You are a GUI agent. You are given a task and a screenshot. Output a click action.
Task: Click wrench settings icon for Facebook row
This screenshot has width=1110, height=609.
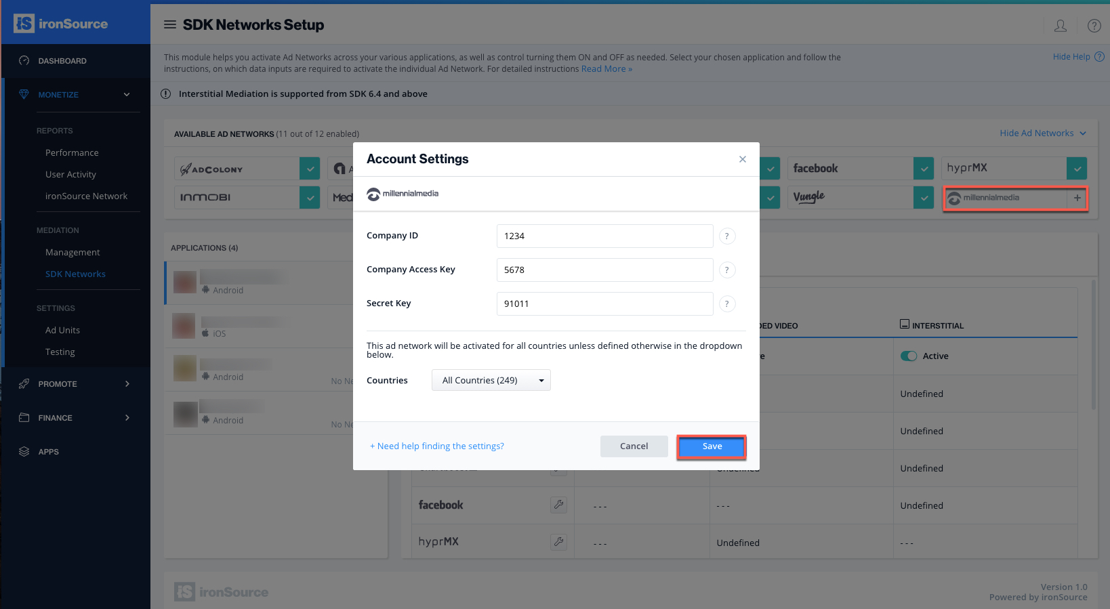click(x=558, y=505)
